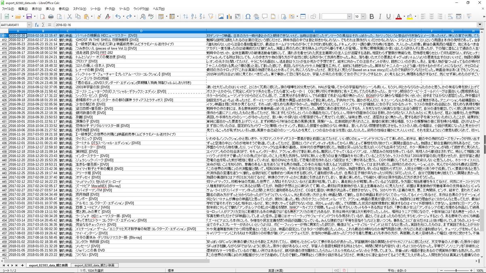The height and width of the screenshot is (273, 486).
Task: Click the next sheet navigation arrow
Action: (12, 265)
